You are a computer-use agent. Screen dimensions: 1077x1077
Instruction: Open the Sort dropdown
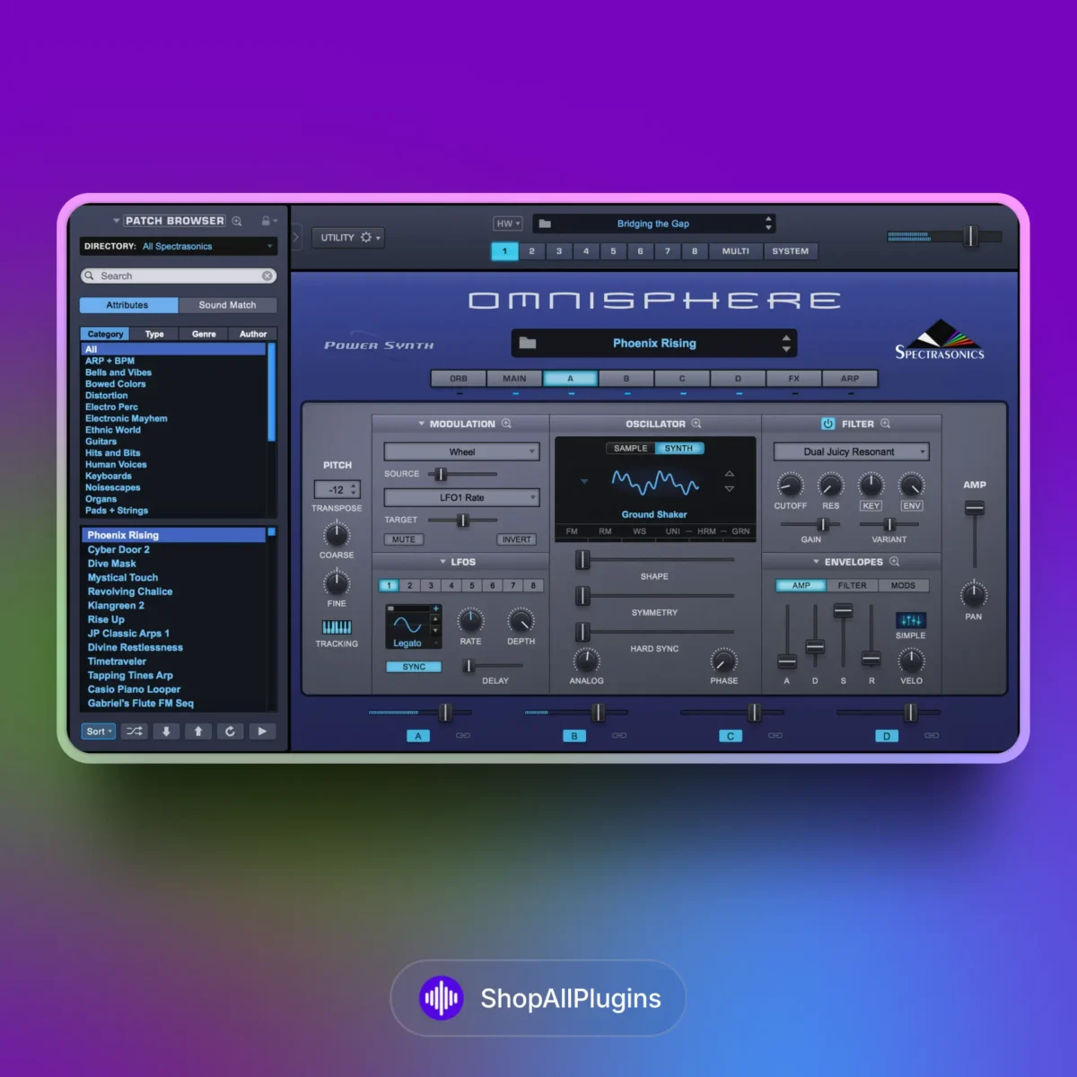[x=99, y=731]
